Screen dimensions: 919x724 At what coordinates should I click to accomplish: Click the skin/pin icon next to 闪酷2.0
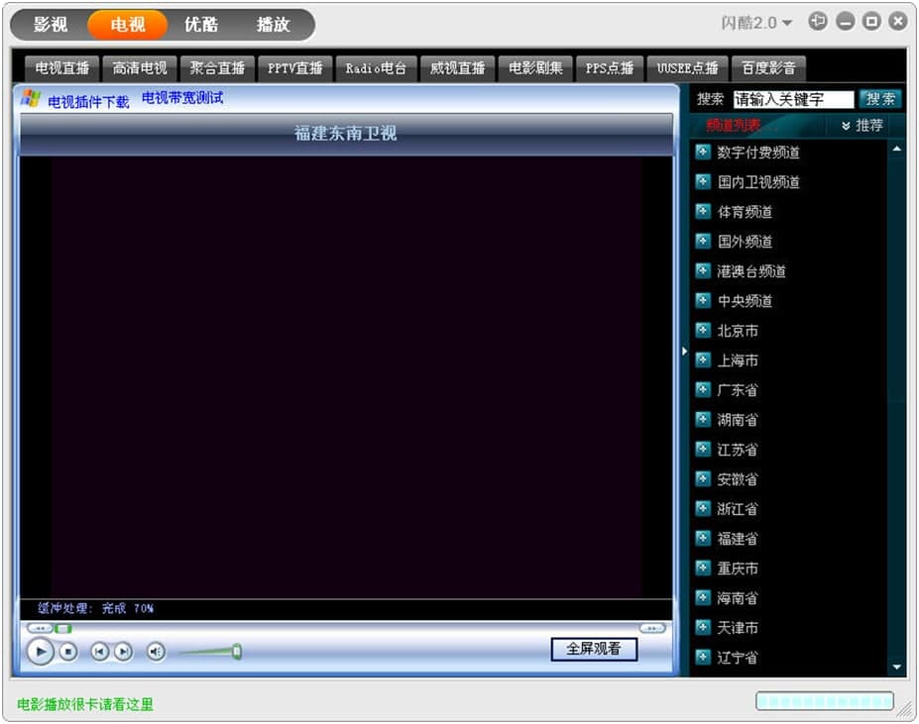click(818, 22)
